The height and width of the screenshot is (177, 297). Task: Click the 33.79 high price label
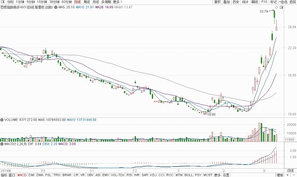(x=264, y=12)
